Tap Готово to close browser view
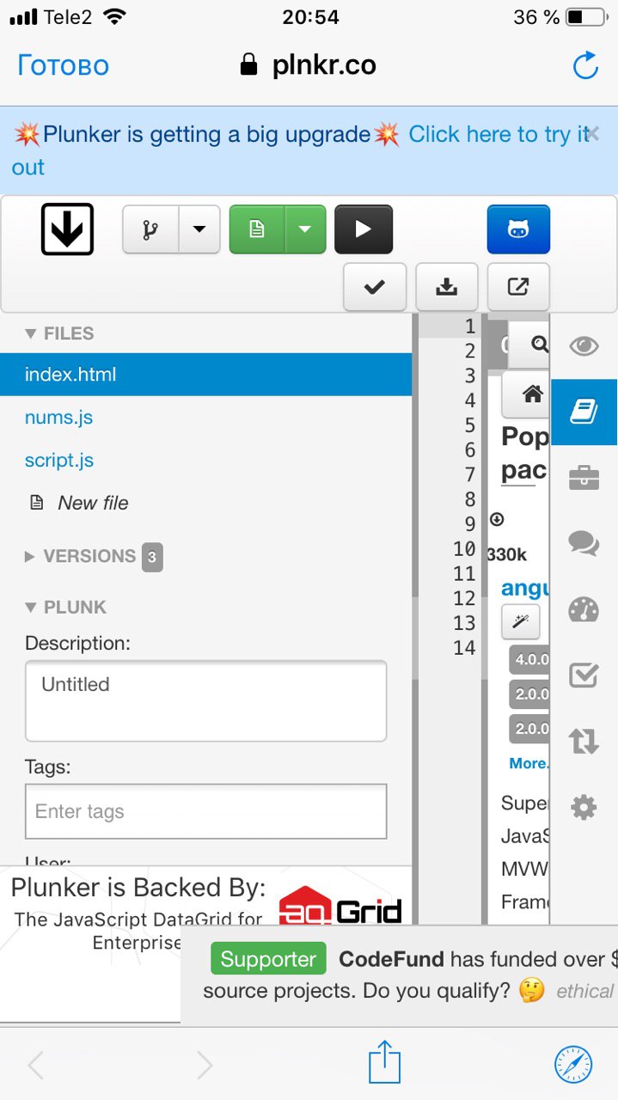This screenshot has width=618, height=1100. [x=64, y=65]
